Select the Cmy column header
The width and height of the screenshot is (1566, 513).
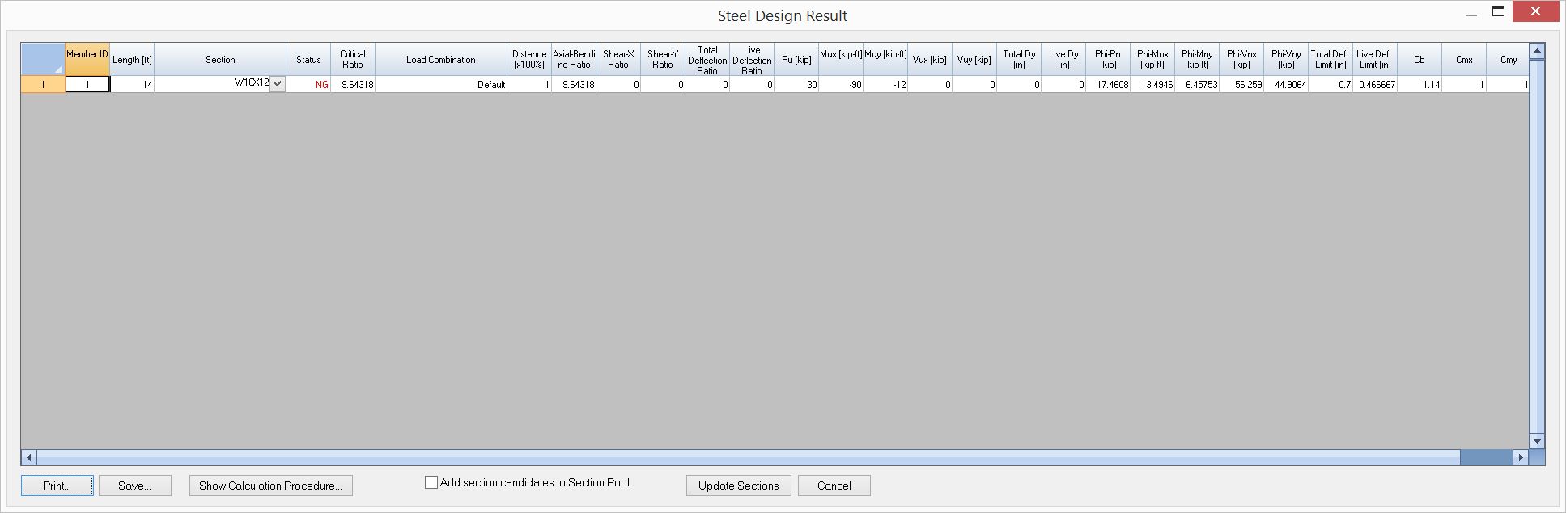pyautogui.click(x=1508, y=59)
